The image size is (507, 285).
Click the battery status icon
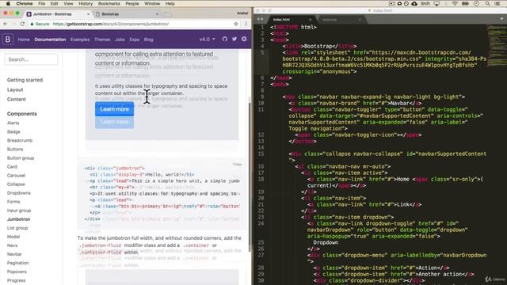[466, 3]
